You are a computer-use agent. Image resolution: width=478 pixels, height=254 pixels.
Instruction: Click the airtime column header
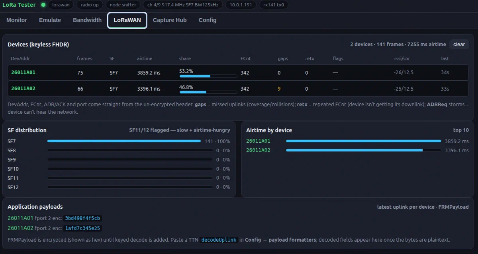point(145,58)
